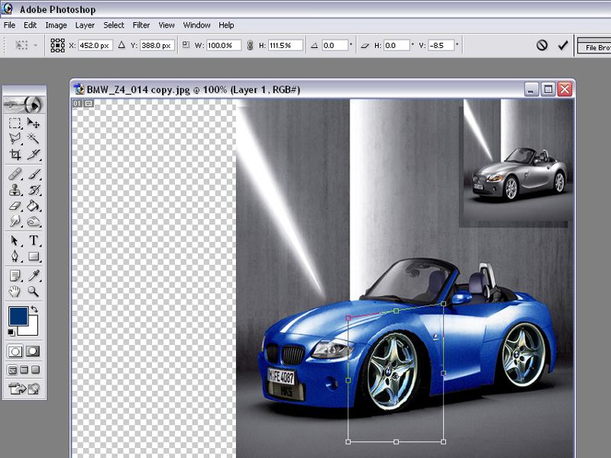
Task: Toggle the maintain aspect ratio chain link
Action: pos(250,45)
